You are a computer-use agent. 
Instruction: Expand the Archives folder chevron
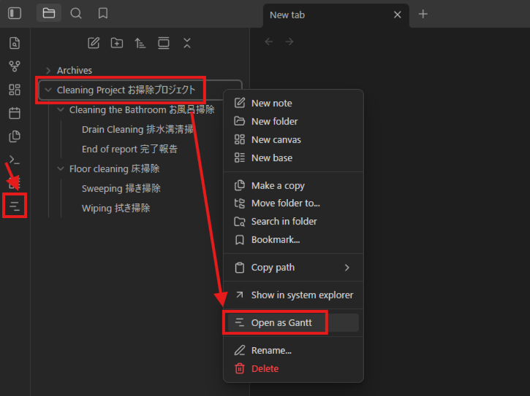coord(48,71)
